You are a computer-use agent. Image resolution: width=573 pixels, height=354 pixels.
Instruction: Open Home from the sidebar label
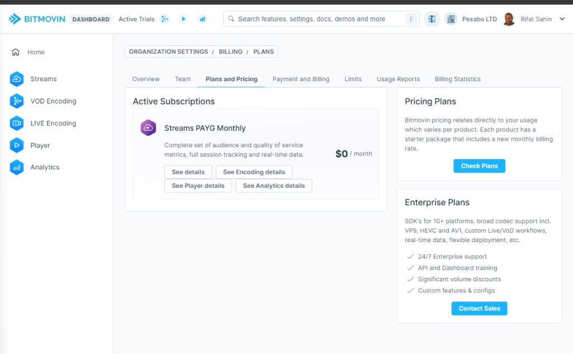(36, 52)
